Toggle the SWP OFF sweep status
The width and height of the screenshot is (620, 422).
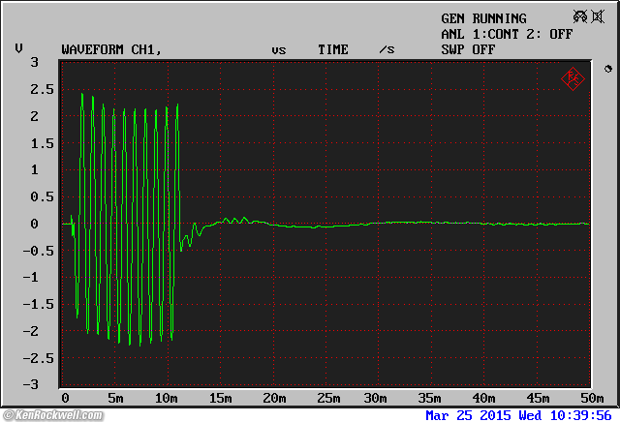click(468, 49)
